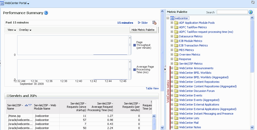Screen dimensions: 257x130
Task: Sort Servlet/JSP Name descending
Action: pos(30,105)
